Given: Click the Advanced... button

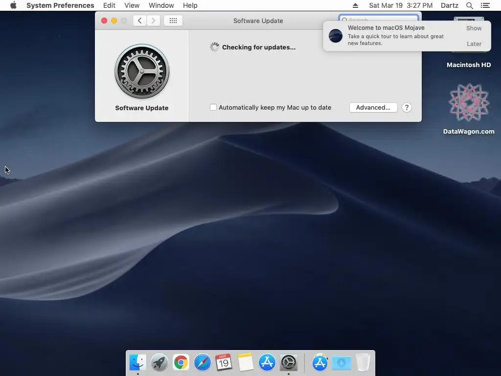Looking at the screenshot, I should [373, 107].
